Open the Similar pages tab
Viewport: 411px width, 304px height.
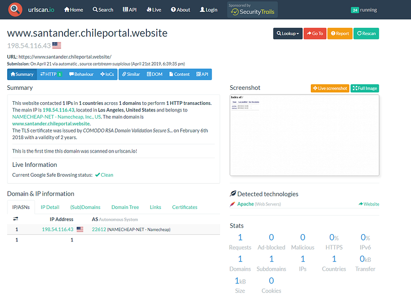coord(131,74)
